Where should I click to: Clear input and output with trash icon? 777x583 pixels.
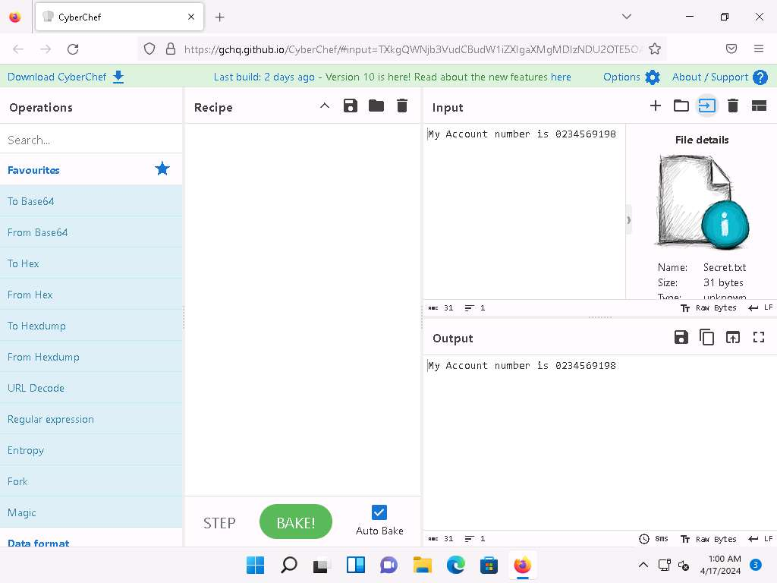pyautogui.click(x=733, y=106)
